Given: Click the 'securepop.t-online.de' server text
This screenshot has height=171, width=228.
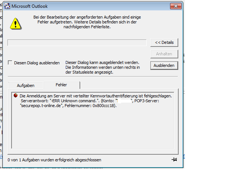Looking at the screenshot, I should 42,106.
